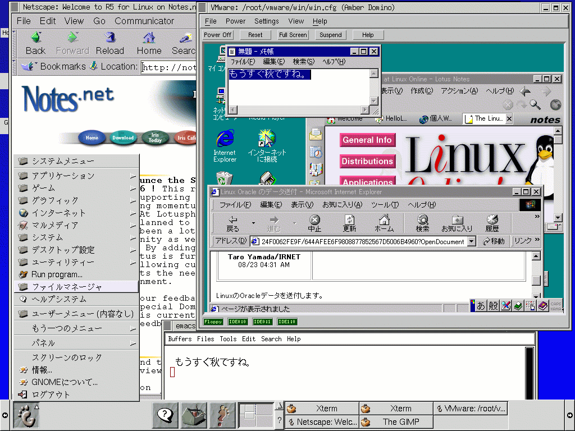Viewport: 575px width, 431px height.
Task: Toggle the IDE0:1 device indicator in VMware
Action: [x=262, y=322]
